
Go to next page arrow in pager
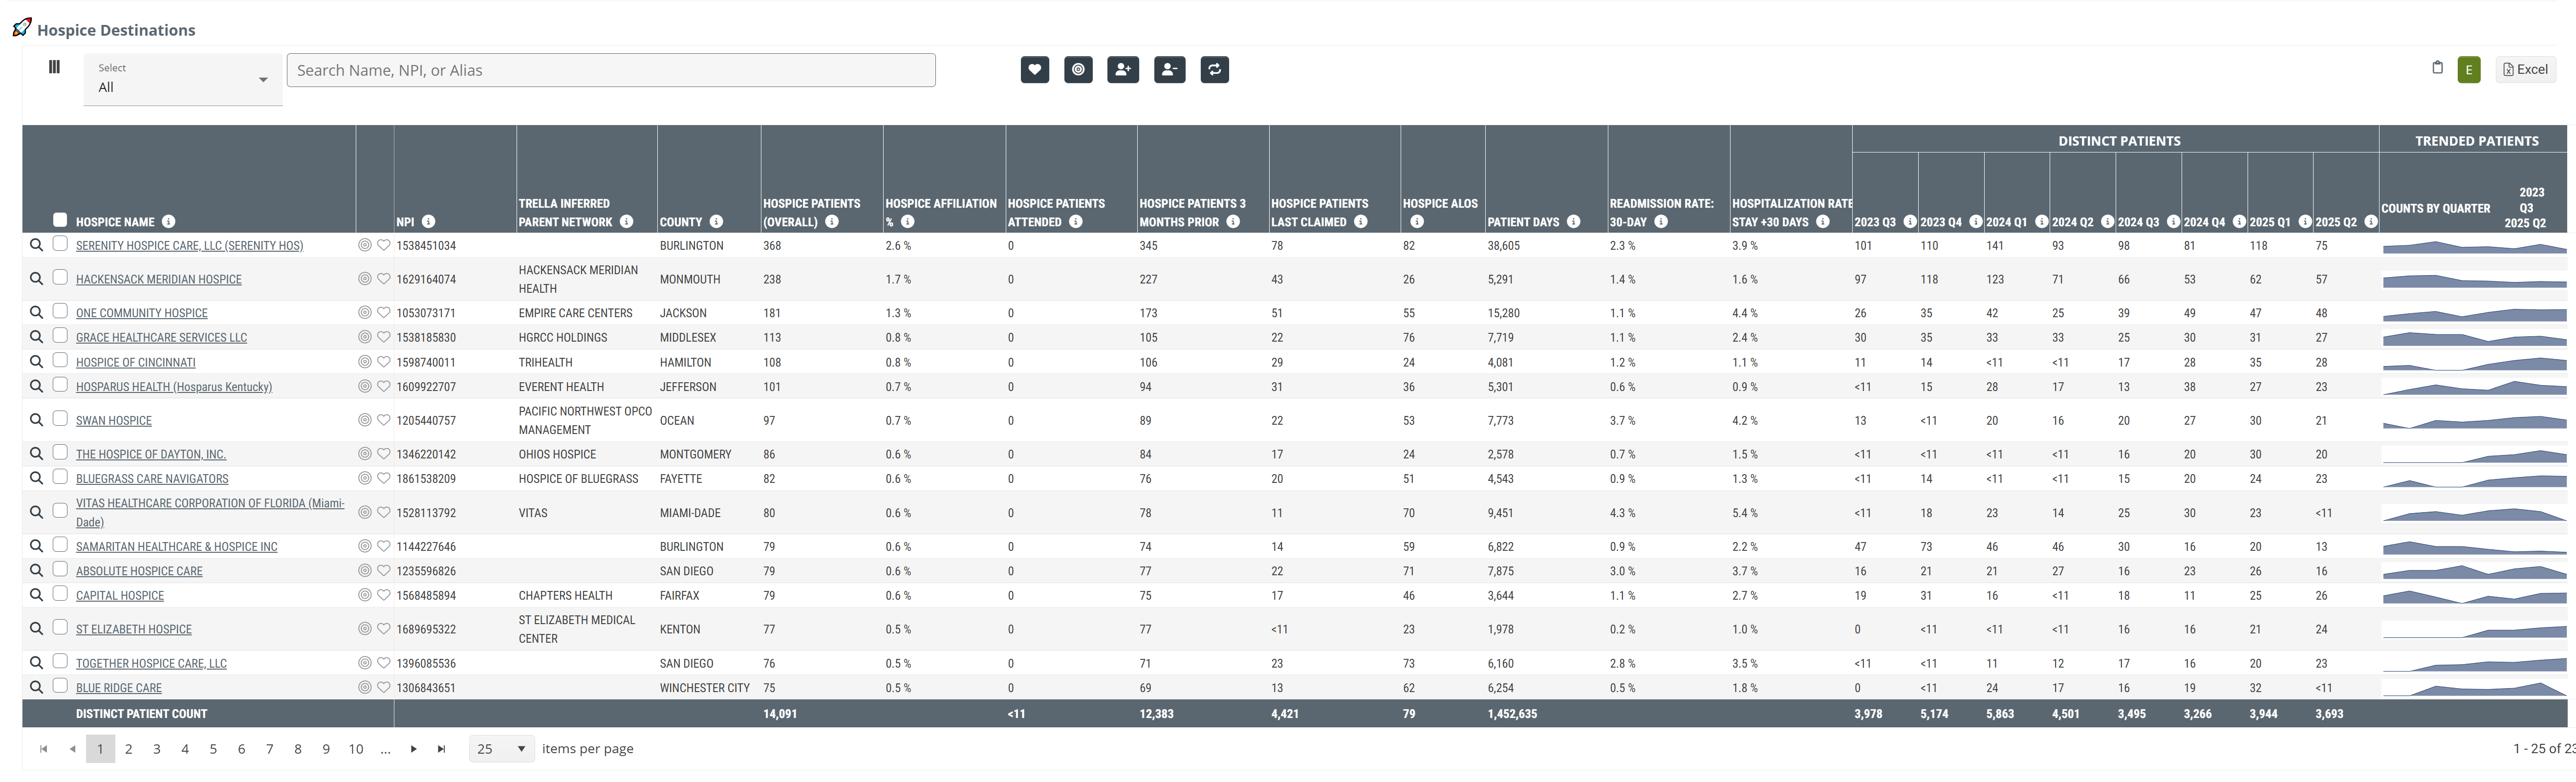click(x=413, y=749)
